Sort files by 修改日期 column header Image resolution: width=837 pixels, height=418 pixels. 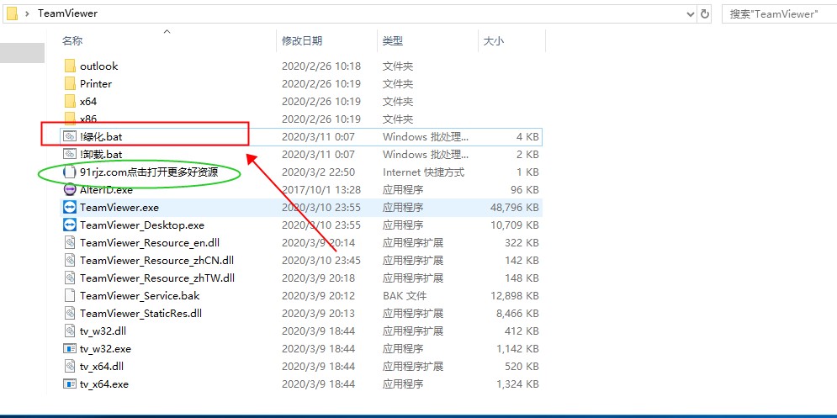coord(302,40)
